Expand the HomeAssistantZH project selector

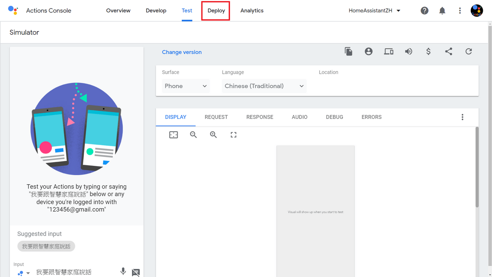pos(375,10)
